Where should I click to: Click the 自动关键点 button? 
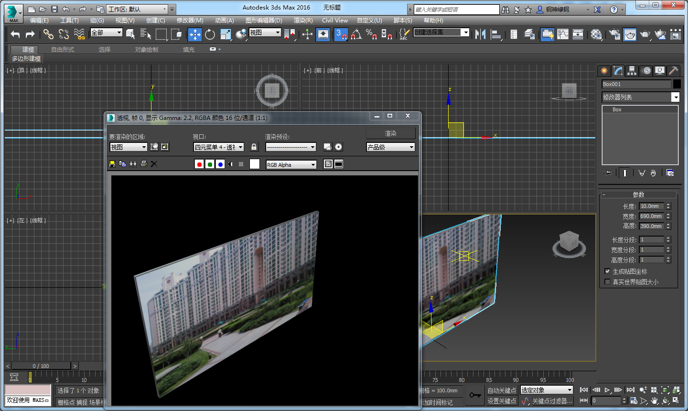[x=502, y=390]
